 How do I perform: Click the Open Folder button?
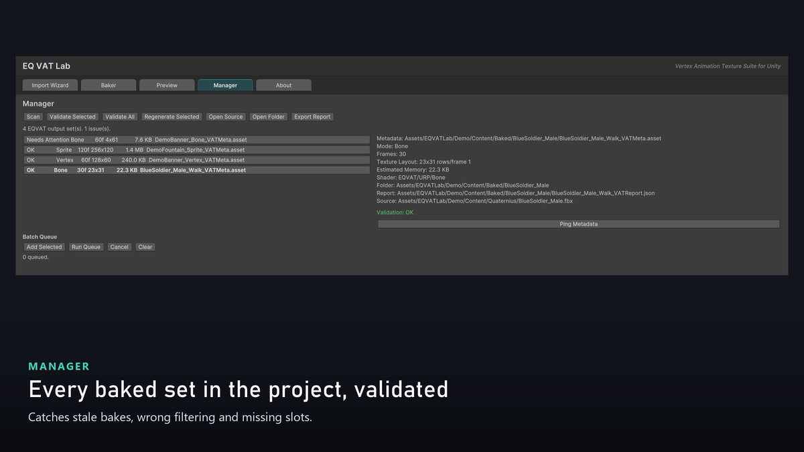pos(269,117)
